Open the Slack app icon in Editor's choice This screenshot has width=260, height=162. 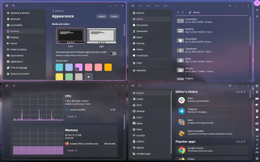(182, 100)
